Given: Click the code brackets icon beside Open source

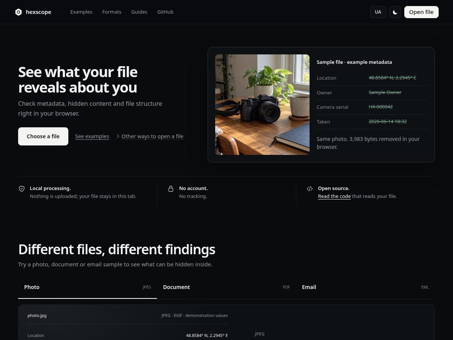Looking at the screenshot, I should coord(310,189).
